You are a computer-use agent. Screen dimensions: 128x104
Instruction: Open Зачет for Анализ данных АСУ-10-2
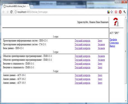tap(100, 79)
